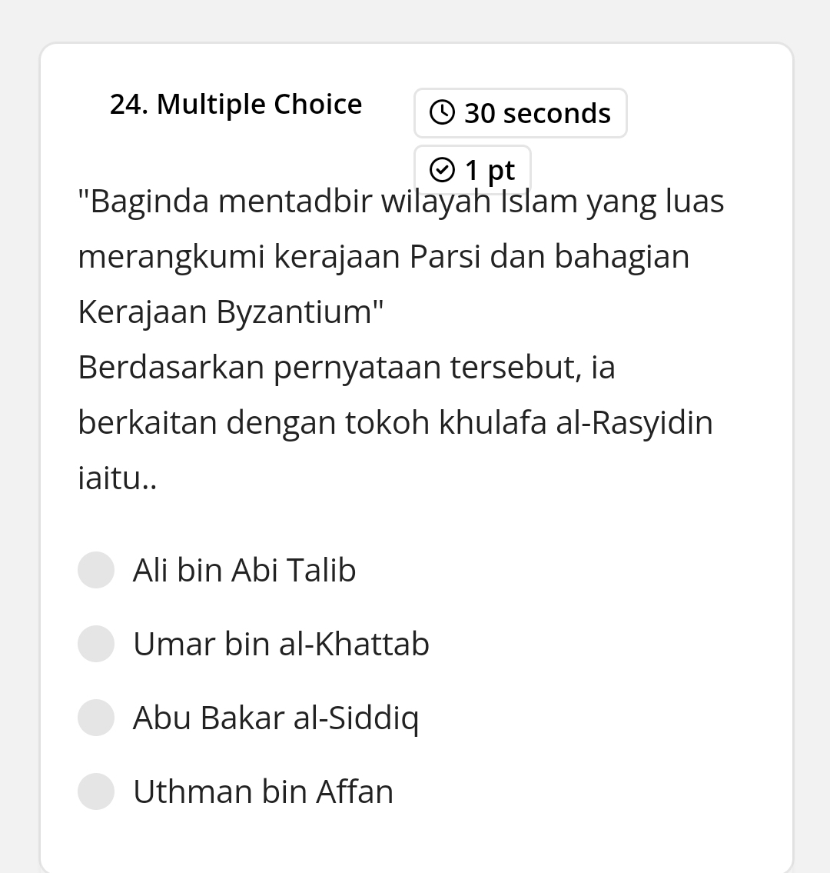Pick the Uthman bin Affan radio button
The width and height of the screenshot is (830, 873).
click(96, 791)
